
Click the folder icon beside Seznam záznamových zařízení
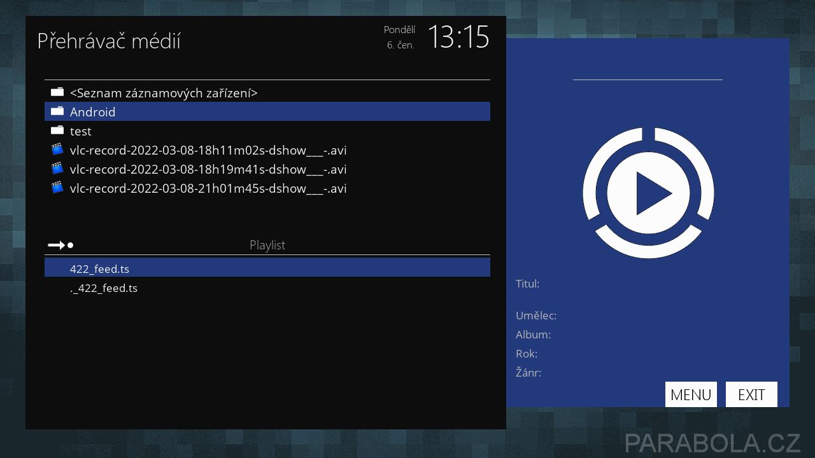coord(57,92)
